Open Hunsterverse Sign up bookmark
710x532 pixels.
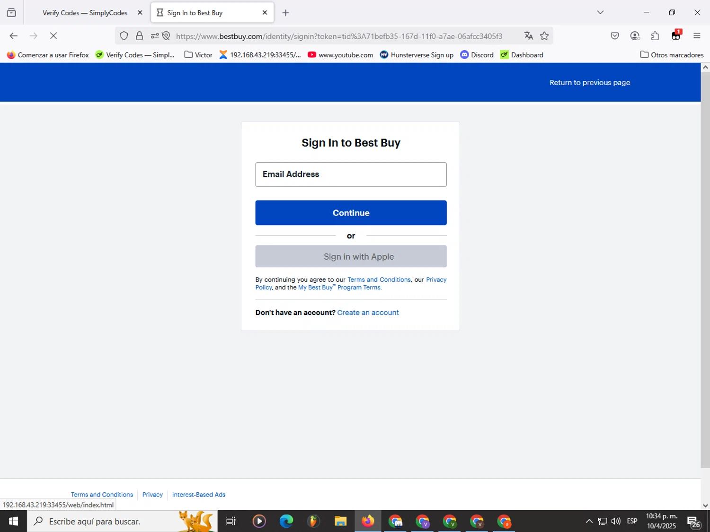pos(417,55)
